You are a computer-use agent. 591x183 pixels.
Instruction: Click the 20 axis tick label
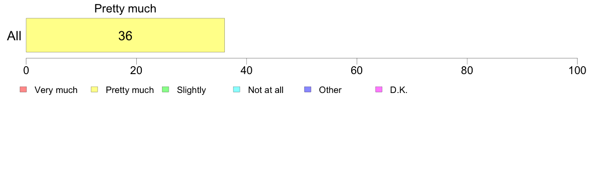[136, 71]
